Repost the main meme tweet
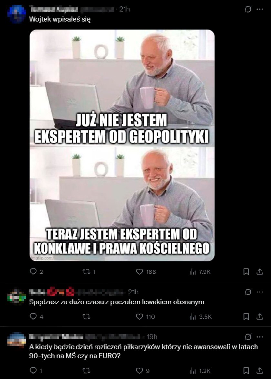271x379 pixels. click(89, 272)
